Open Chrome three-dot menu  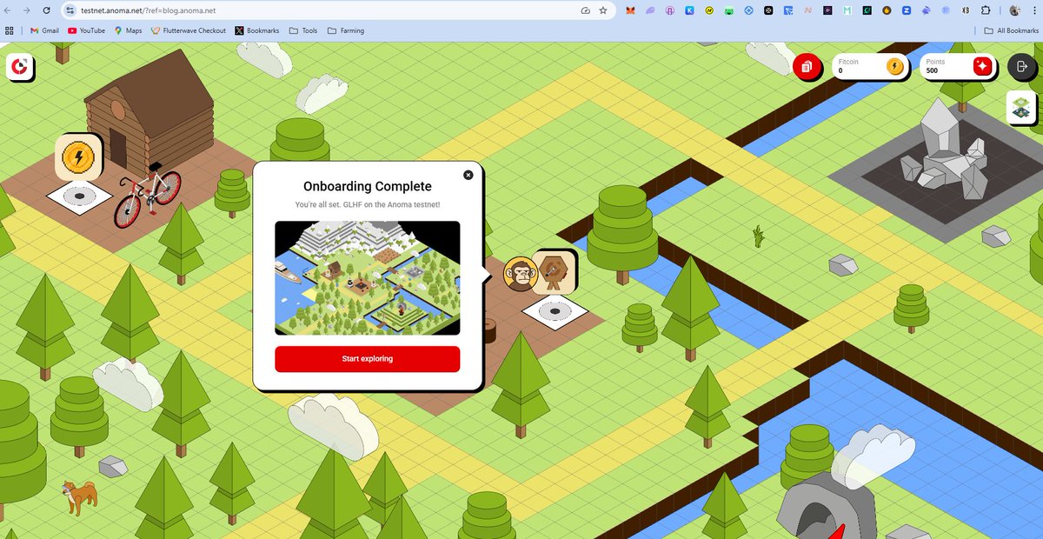coord(1034,10)
